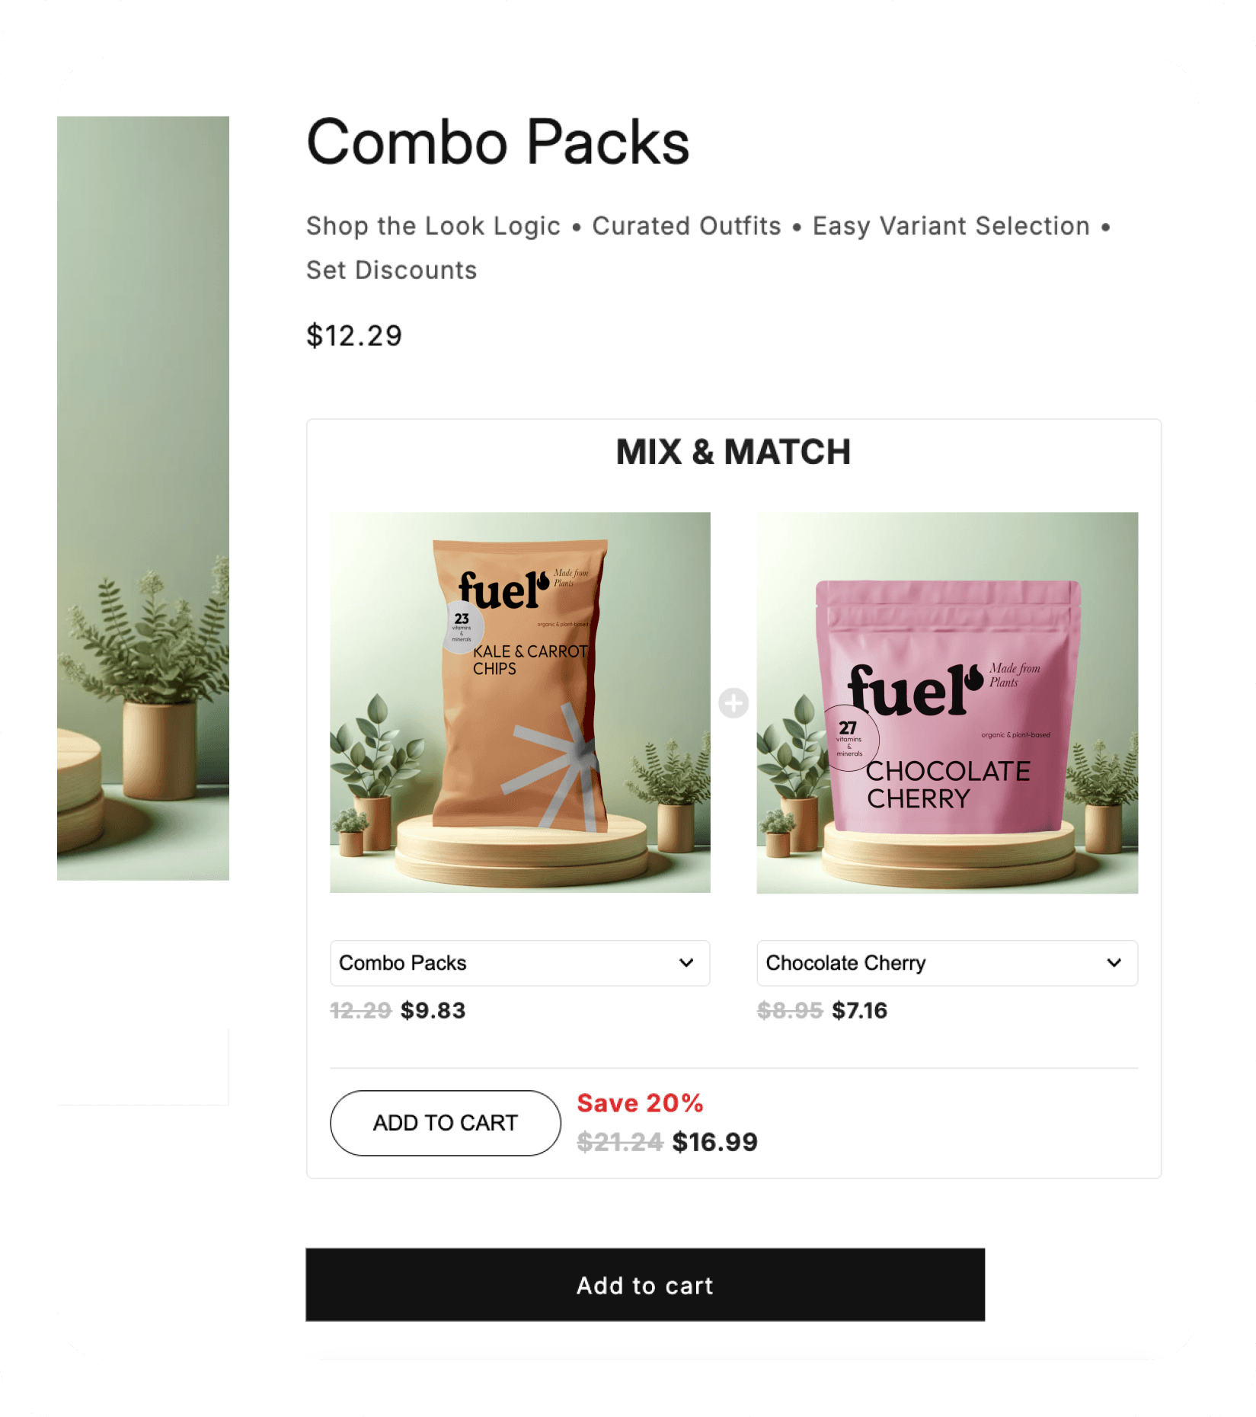
Task: Click the $7.16 discounted Chocolate Cherry price
Action: [859, 1010]
